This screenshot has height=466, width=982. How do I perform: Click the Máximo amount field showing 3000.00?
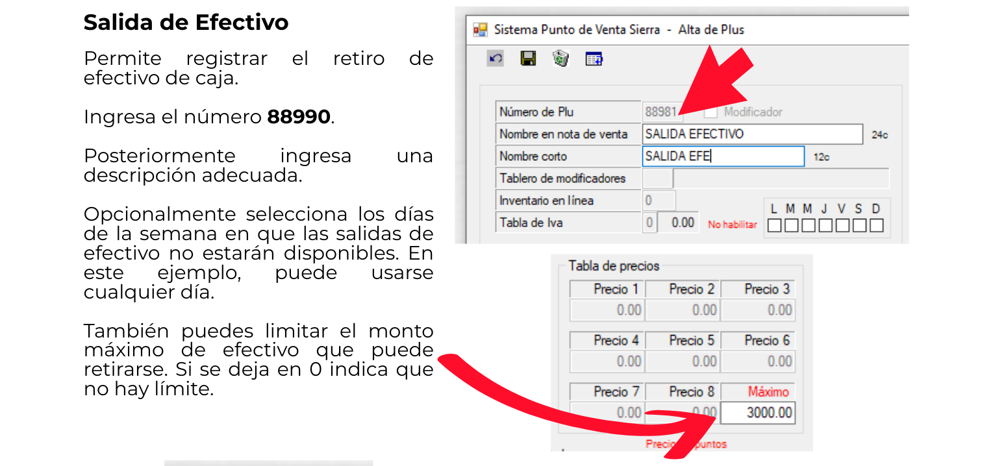point(758,413)
